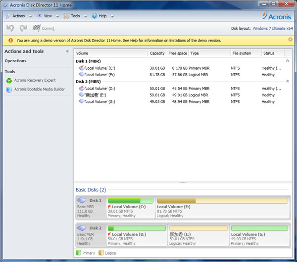
Task: Select Local Volume (F:) partition bar
Action: coord(222,208)
